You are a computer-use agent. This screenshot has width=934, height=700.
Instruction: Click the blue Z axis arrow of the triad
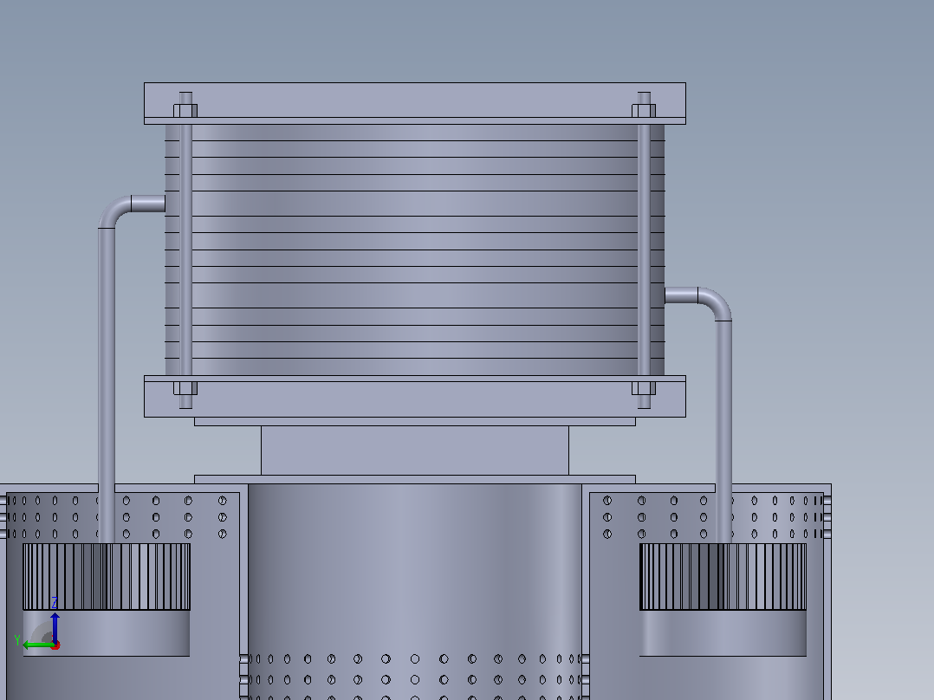(x=55, y=626)
